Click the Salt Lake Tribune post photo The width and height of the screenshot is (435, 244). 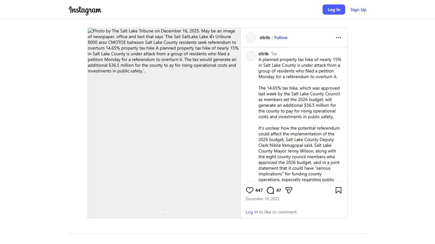coord(164,127)
